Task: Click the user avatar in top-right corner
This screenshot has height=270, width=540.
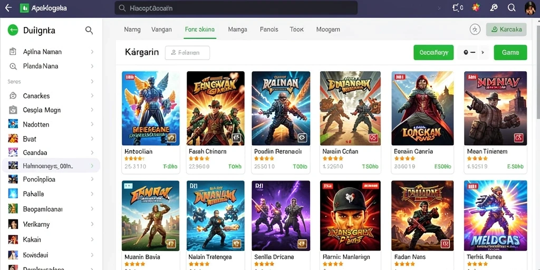Action: click(x=531, y=8)
